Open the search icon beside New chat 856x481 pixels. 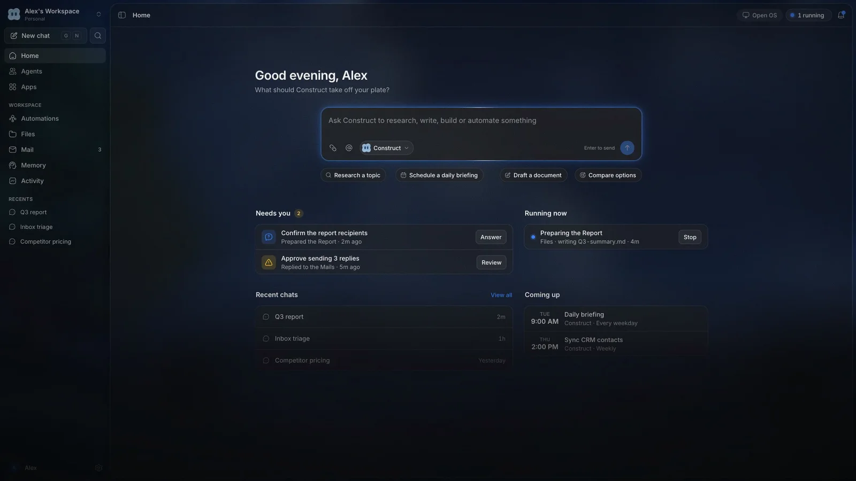(x=98, y=36)
